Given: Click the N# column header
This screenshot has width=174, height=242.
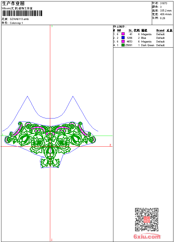Looking at the screenshot, I should pyautogui.click(x=119, y=30).
